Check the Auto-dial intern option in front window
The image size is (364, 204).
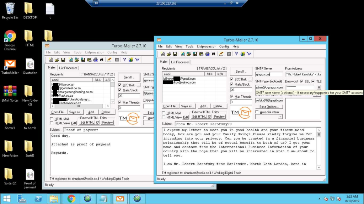pyautogui.click(x=257, y=112)
